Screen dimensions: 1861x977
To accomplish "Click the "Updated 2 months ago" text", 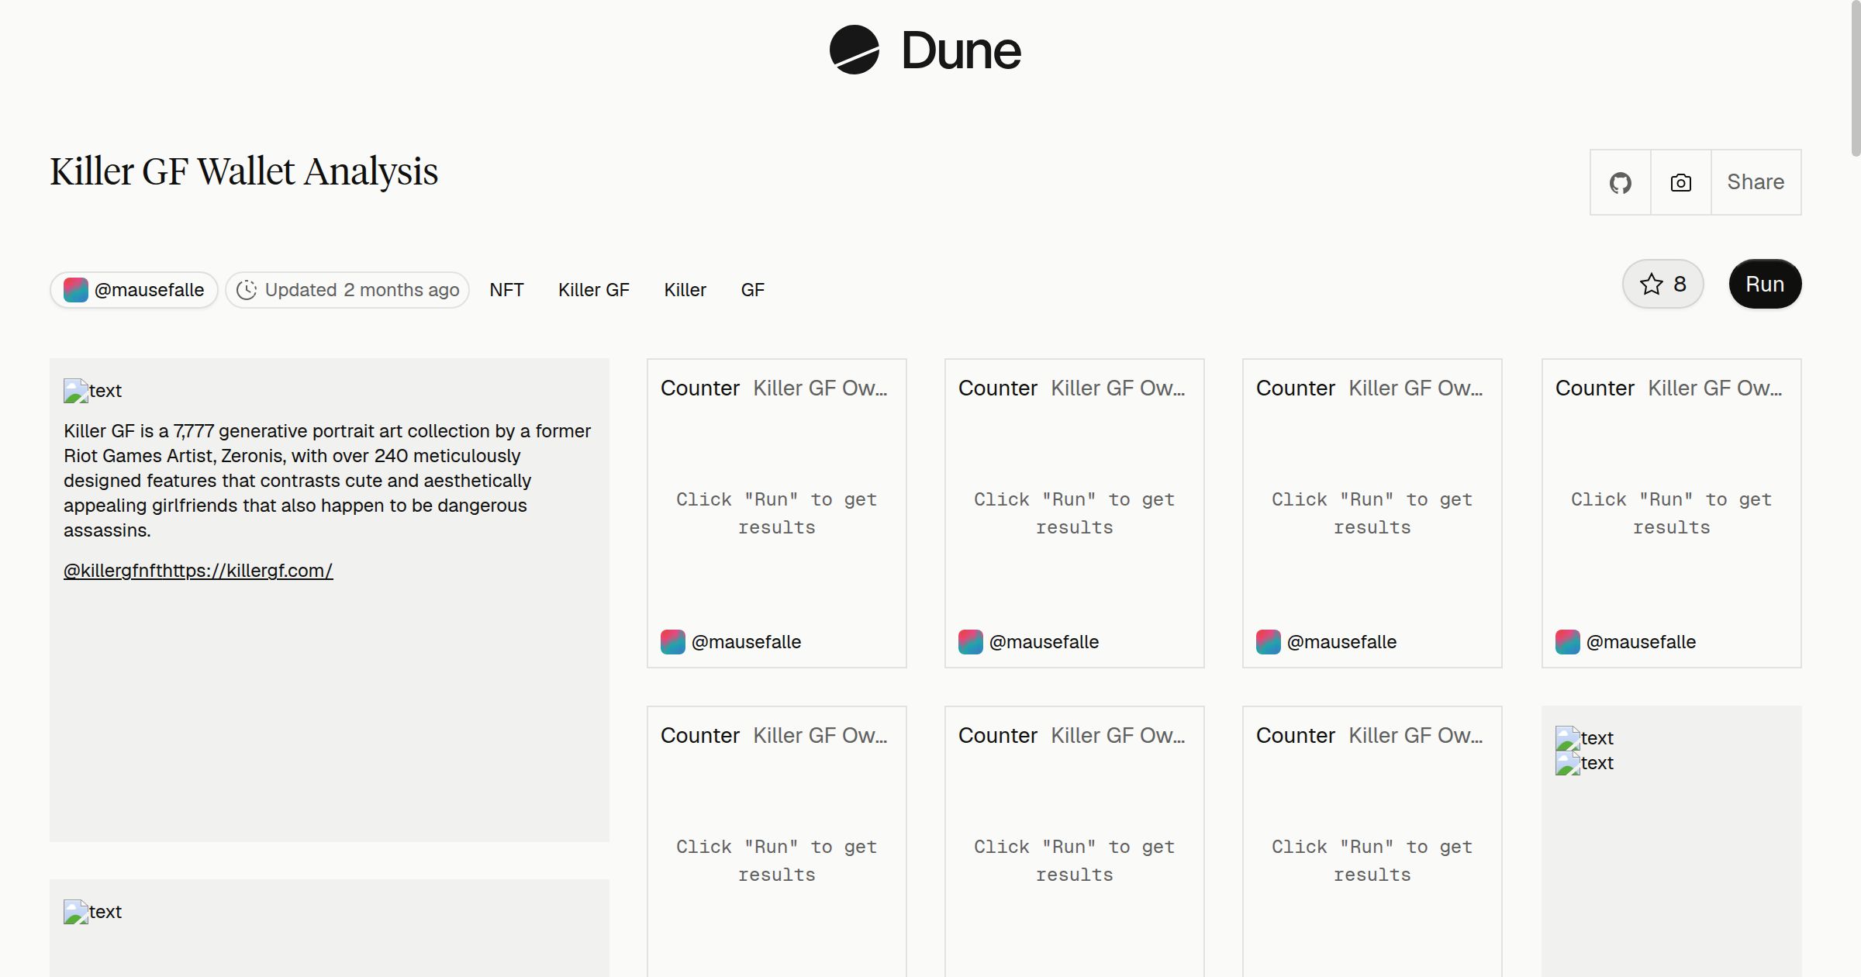I will pos(362,290).
